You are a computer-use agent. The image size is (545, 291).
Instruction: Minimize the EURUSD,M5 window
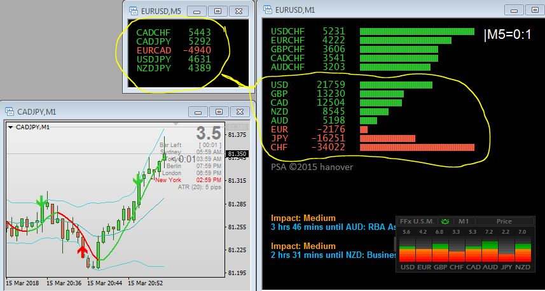tap(197, 11)
